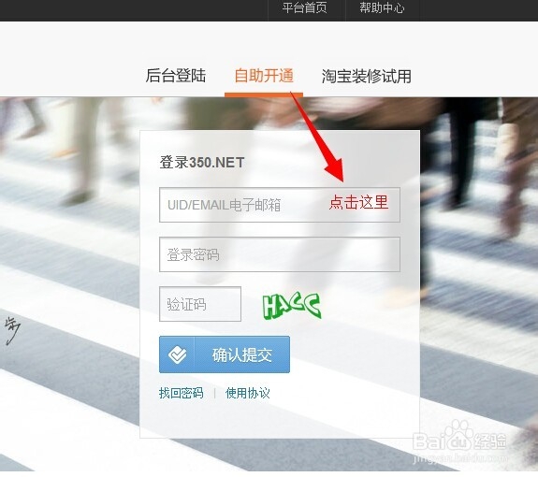Click the checkmark icon on submit button
Image resolution: width=538 pixels, height=477 pixels.
pyautogui.click(x=177, y=354)
